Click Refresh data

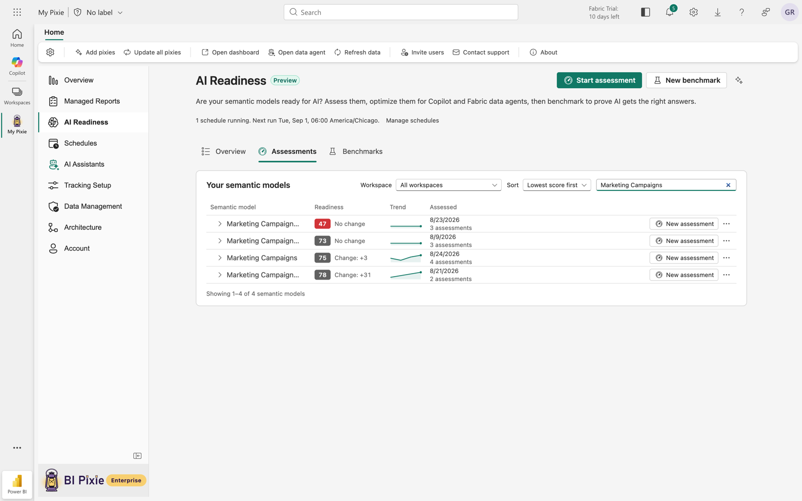pos(357,52)
